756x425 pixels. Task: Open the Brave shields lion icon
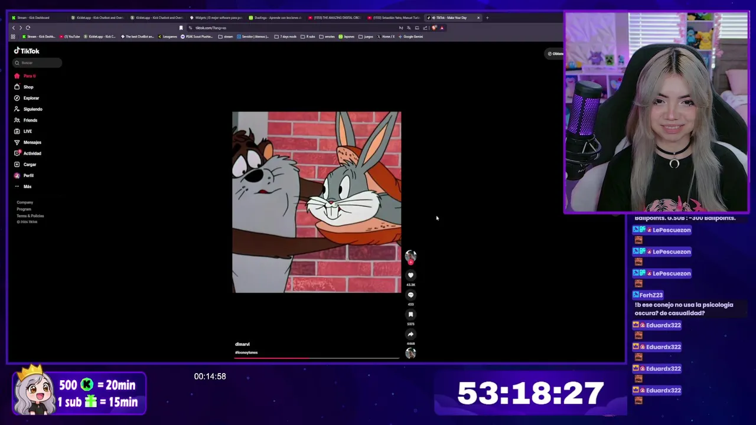coord(434,28)
